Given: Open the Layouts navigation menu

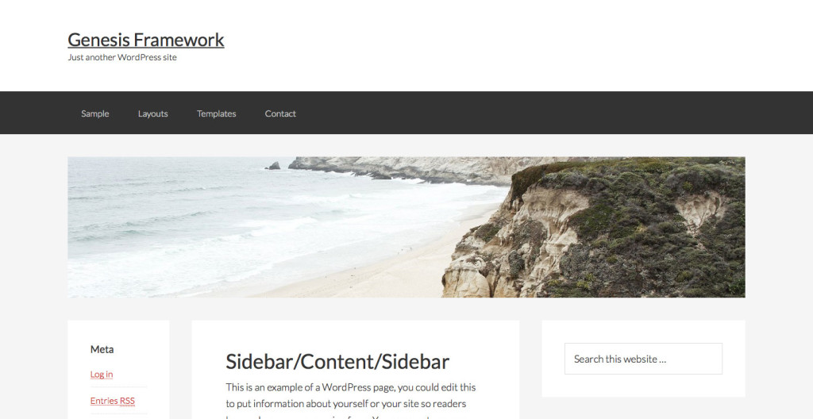Looking at the screenshot, I should (x=153, y=113).
